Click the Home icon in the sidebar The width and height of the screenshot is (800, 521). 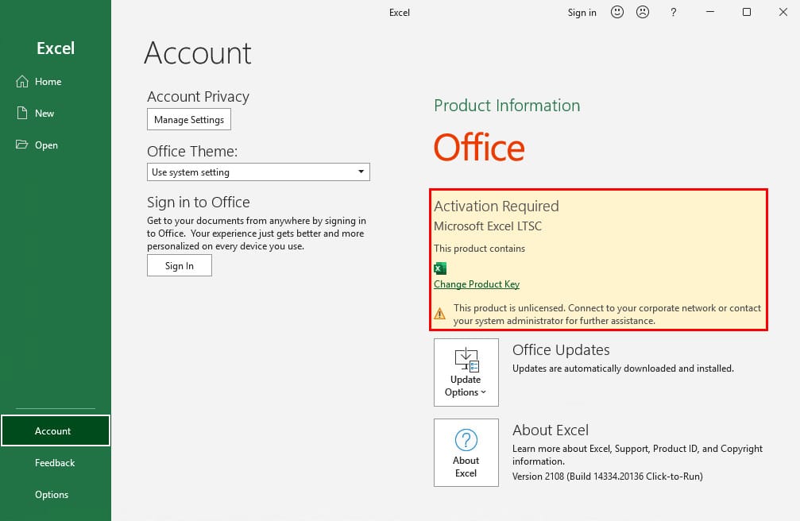click(22, 82)
